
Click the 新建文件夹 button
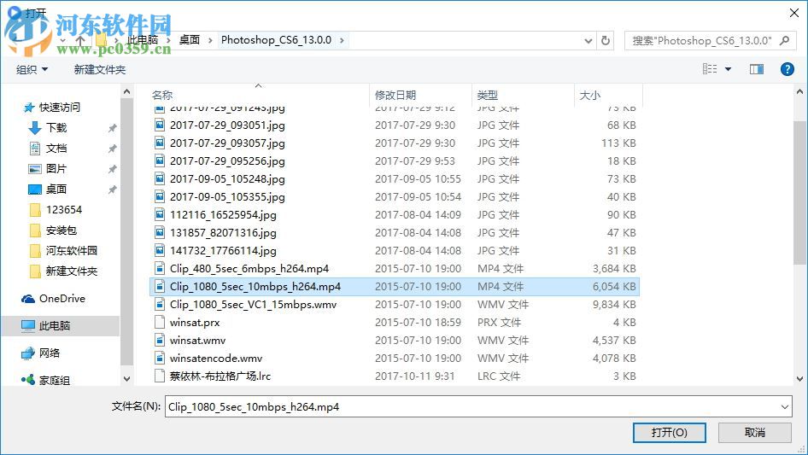tap(99, 69)
